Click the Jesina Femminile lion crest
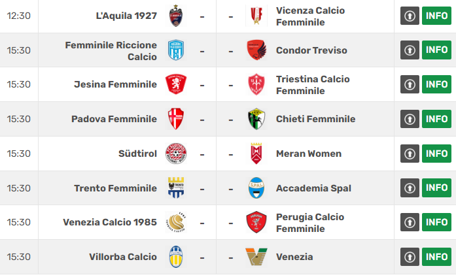The image size is (456, 279). pos(176,84)
